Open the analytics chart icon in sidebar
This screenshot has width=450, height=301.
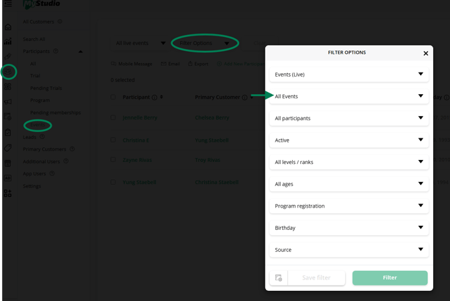[x=8, y=42]
